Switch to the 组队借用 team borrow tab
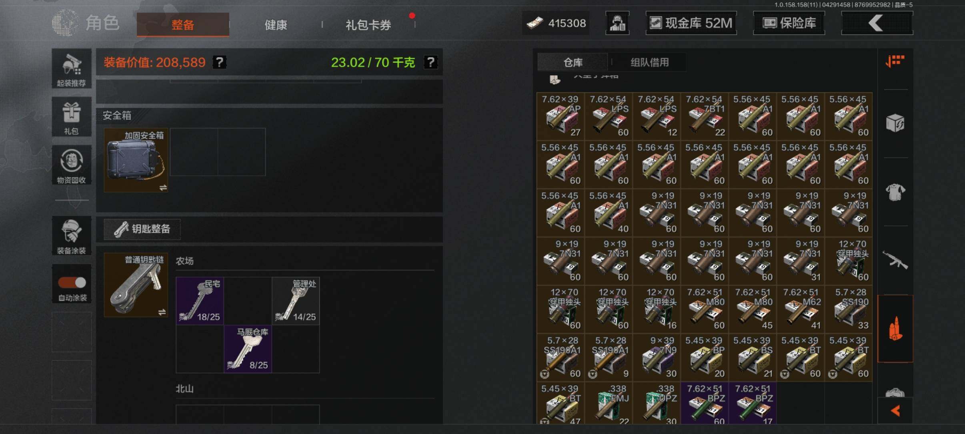Image resolution: width=965 pixels, height=434 pixels. [650, 62]
